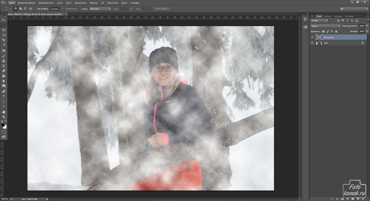
Task: Toggle smart object layer filter
Action: pos(357,21)
